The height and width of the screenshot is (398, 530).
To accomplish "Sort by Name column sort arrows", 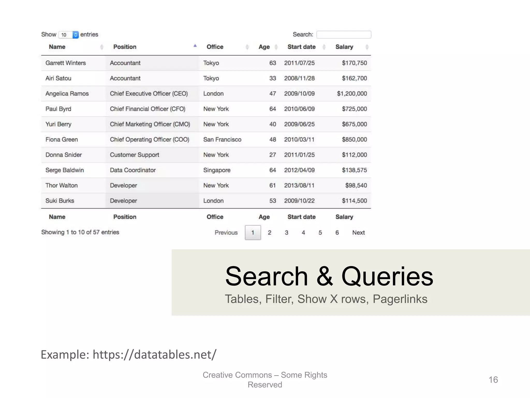I will pyautogui.click(x=102, y=47).
